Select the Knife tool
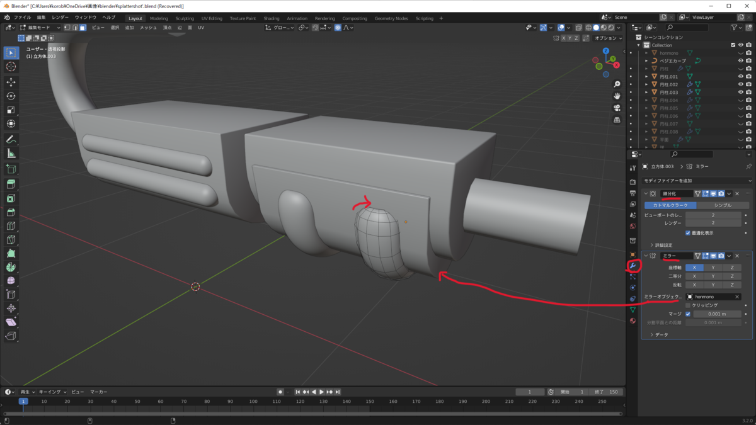 (11, 240)
